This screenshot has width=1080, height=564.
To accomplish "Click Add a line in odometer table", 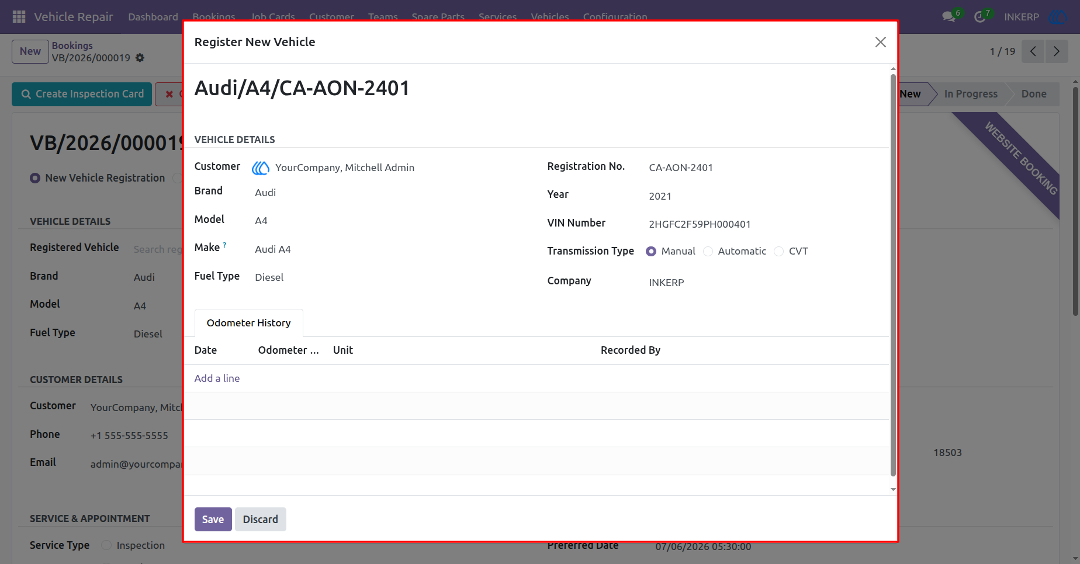I will point(217,378).
